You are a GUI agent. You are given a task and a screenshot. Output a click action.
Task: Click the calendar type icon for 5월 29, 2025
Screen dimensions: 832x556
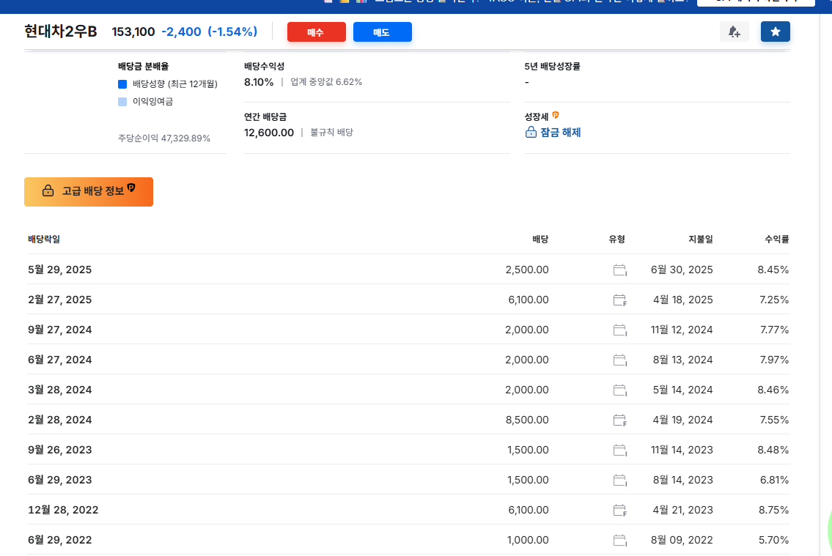[619, 270]
